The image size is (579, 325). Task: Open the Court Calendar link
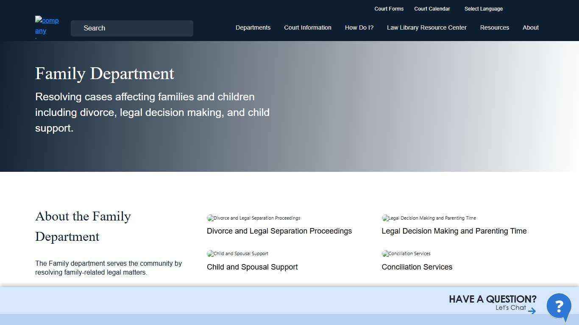pyautogui.click(x=432, y=9)
